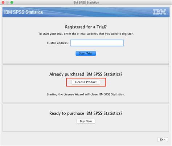Click the grey minimize window button
Screen dimensions: 172x146
7,3
